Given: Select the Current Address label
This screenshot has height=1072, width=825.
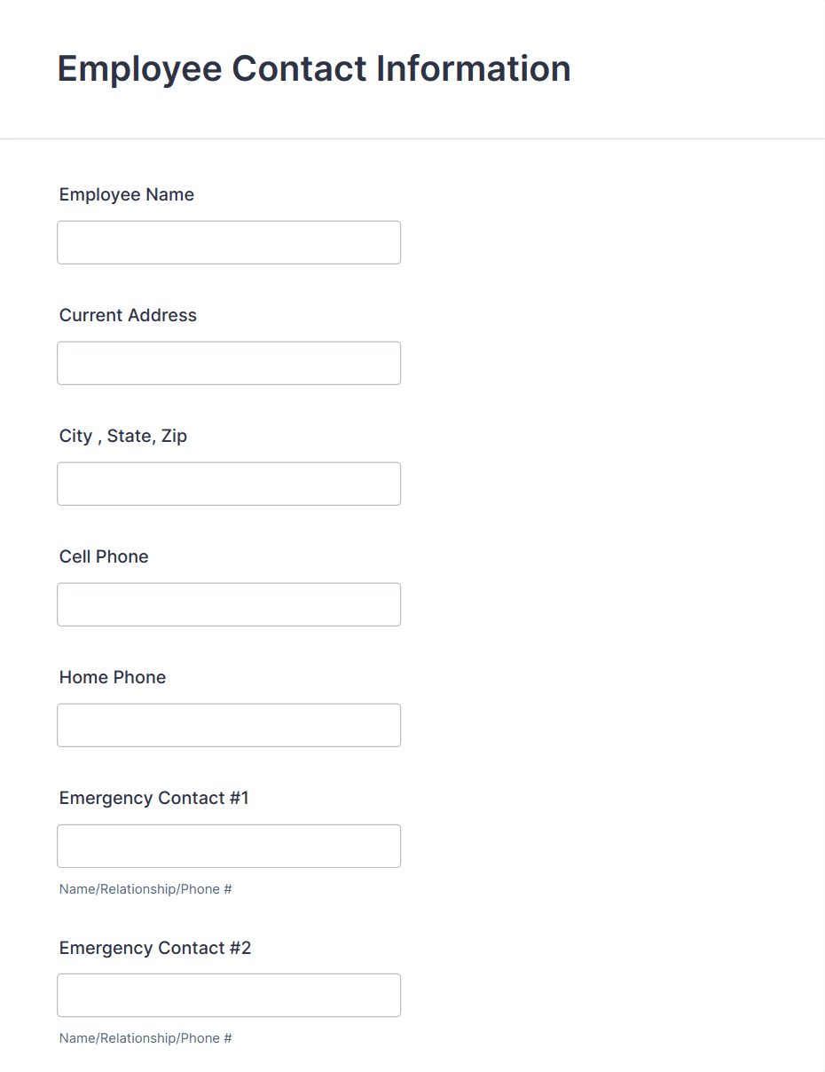Looking at the screenshot, I should tap(128, 315).
